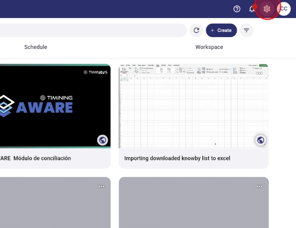This screenshot has width=296, height=228.
Task: Open more options on bottom-left gray card
Action: pyautogui.click(x=101, y=187)
